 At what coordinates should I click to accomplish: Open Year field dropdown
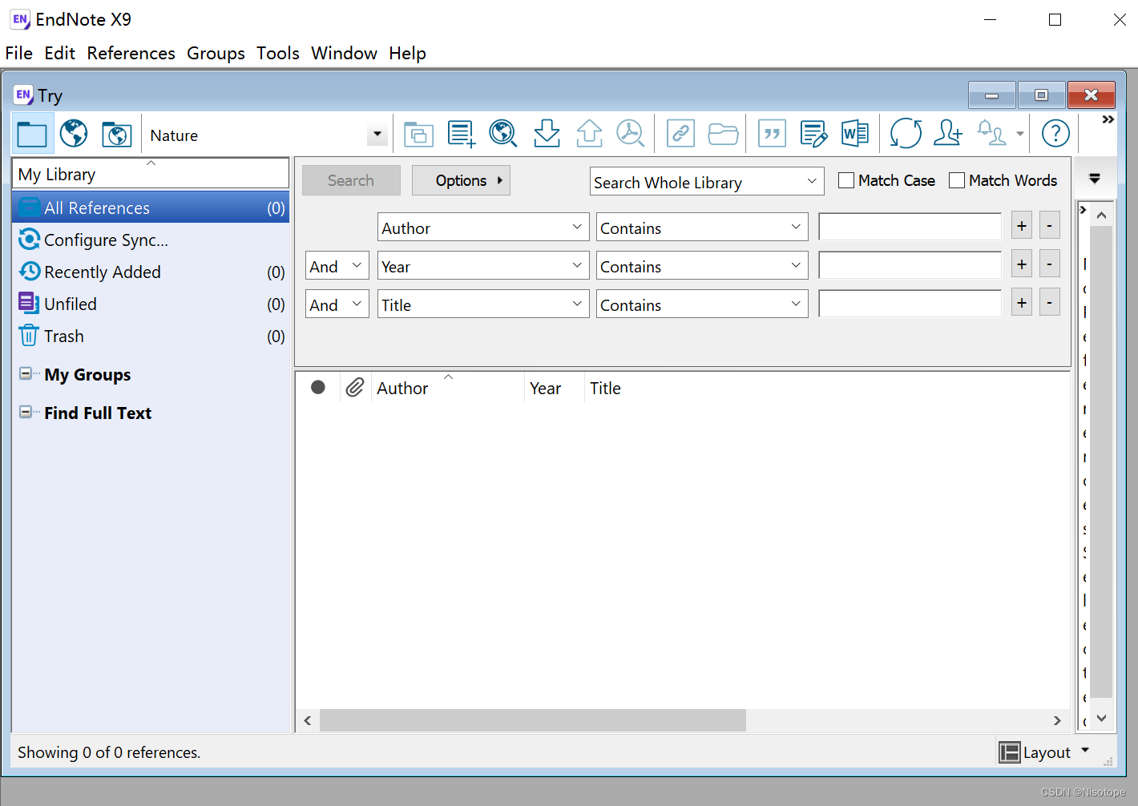[x=483, y=266]
